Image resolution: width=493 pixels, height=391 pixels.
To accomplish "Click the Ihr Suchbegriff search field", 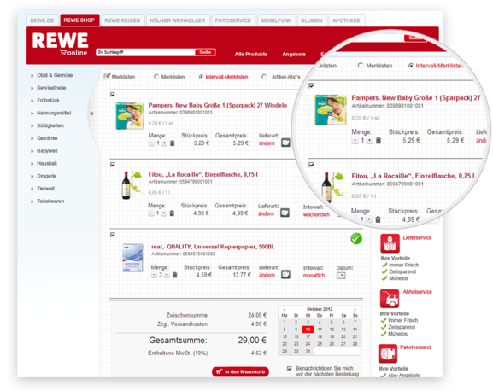I will coord(145,52).
